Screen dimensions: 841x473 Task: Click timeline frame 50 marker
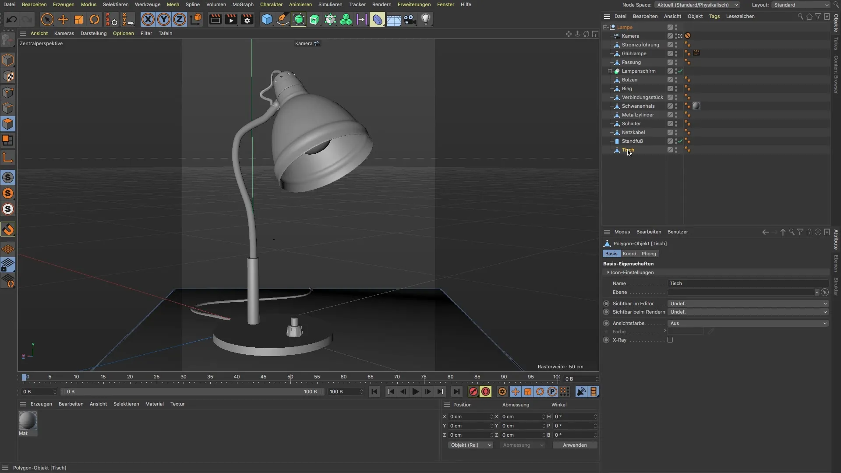point(290,377)
